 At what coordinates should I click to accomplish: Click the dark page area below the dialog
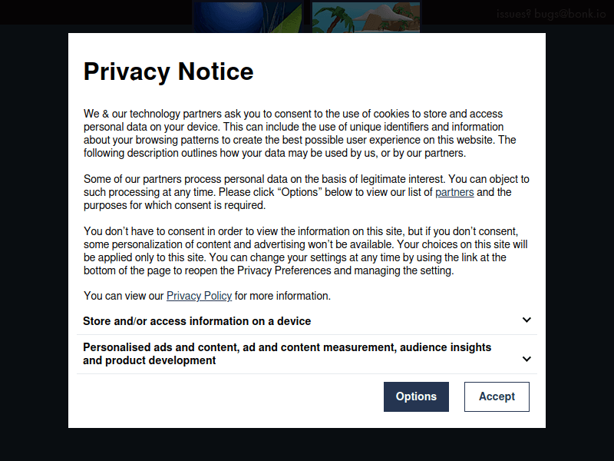click(307, 445)
